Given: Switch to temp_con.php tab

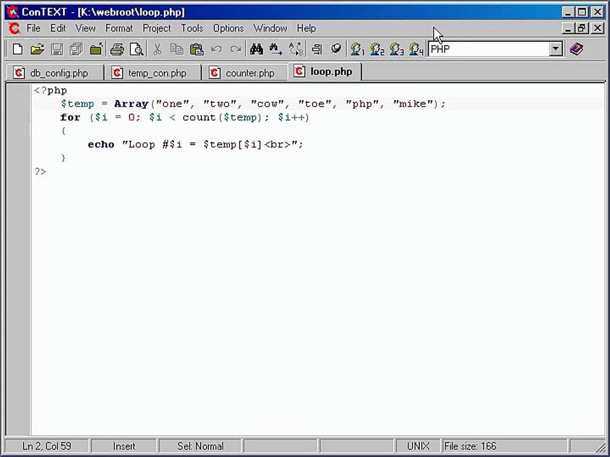Looking at the screenshot, I should point(153,72).
